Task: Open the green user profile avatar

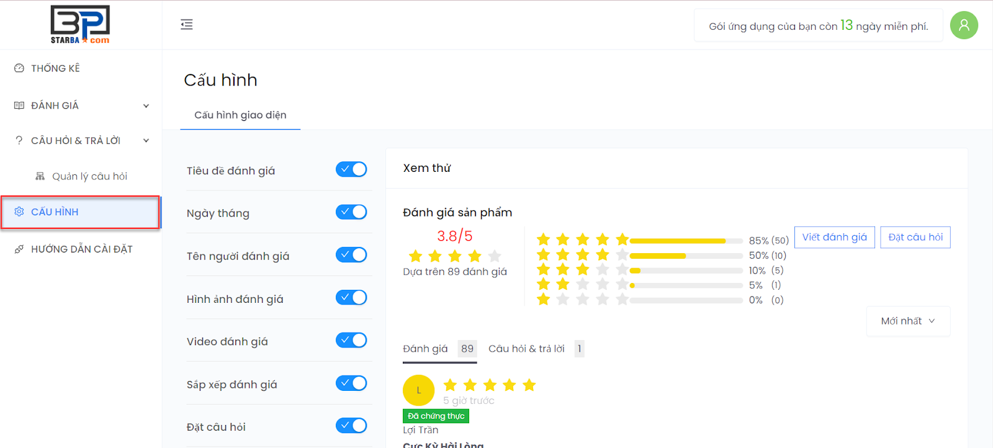Action: pos(964,25)
